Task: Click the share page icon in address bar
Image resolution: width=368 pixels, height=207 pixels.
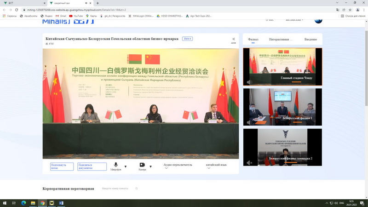Action: point(344,10)
